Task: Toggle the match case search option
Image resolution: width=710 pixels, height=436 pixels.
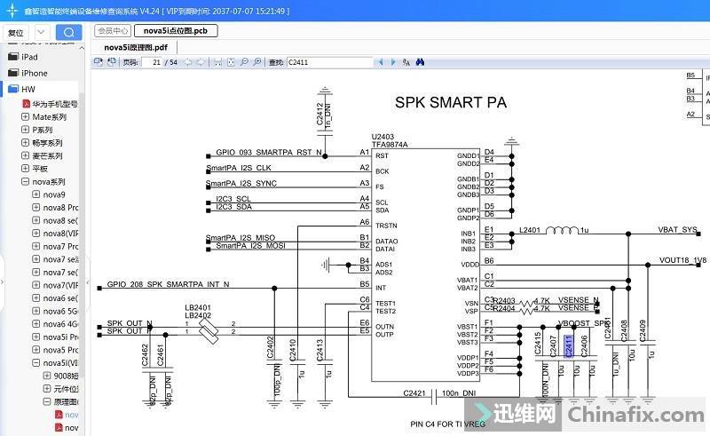Action: pos(406,62)
